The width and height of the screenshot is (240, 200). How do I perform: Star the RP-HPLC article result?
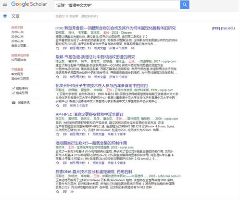[58, 134]
